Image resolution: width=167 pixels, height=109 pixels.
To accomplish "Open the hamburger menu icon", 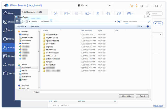I will click(147, 6).
